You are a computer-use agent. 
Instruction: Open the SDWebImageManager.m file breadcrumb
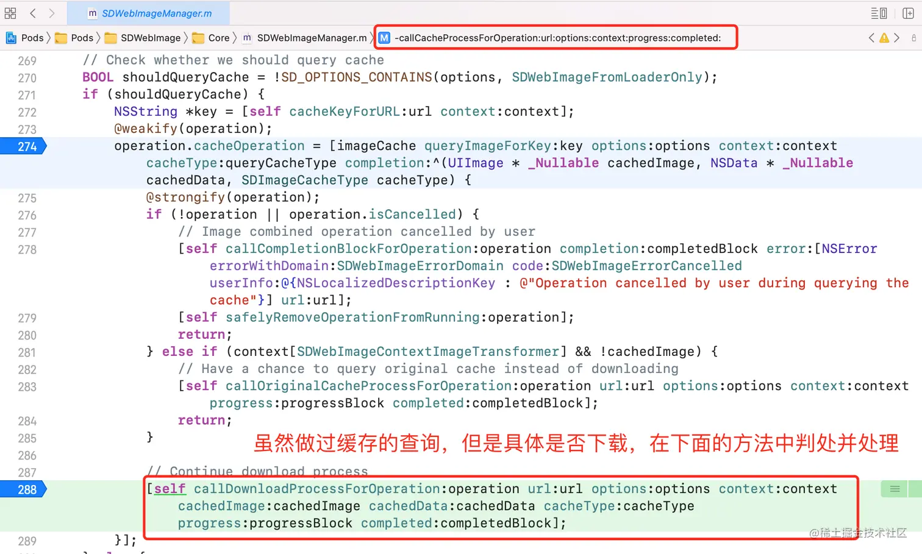304,38
